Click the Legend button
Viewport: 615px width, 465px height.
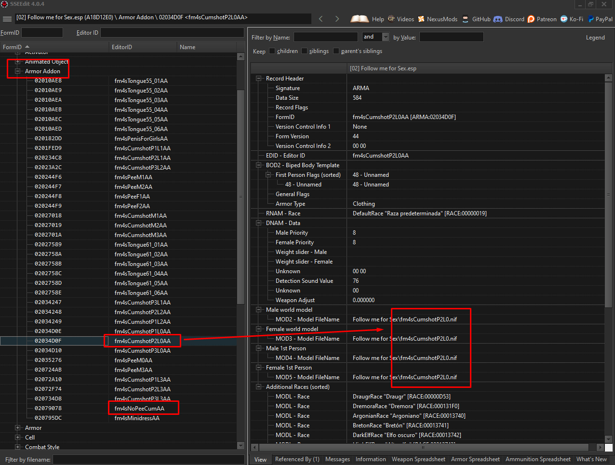pyautogui.click(x=595, y=38)
